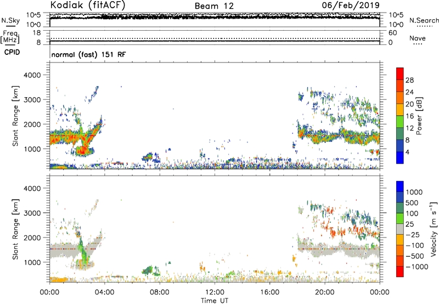
Task: Click the '4' power colorbar tick
Action: 408,152
